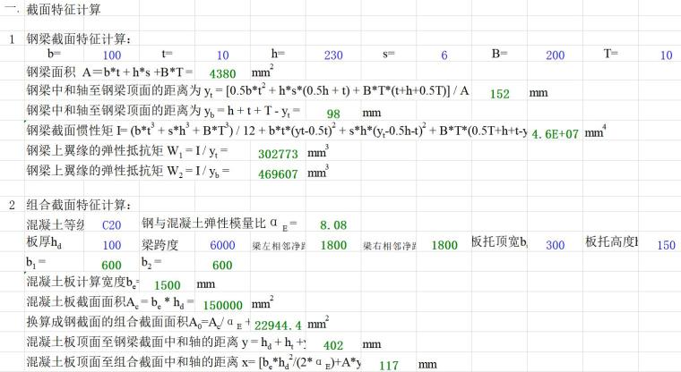
Task: Click the B value cell showing 200
Action: (555, 55)
